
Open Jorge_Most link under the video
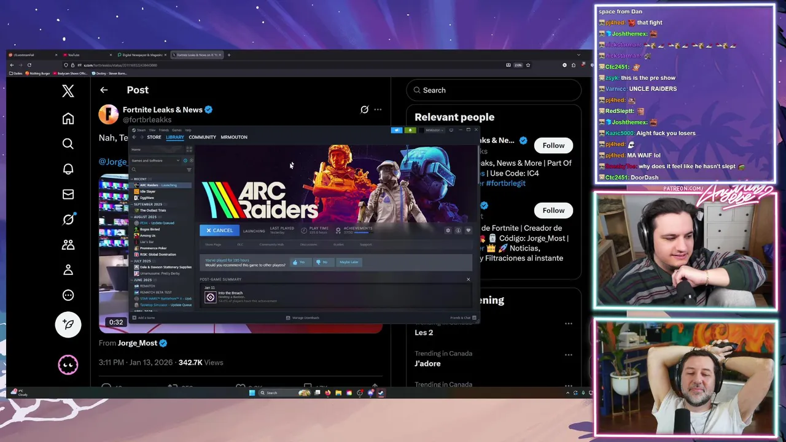tap(138, 343)
